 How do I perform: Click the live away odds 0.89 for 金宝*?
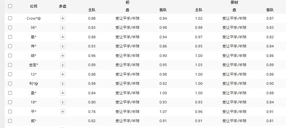(270, 65)
